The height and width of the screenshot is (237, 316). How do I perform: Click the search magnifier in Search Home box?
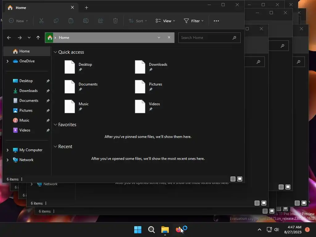[x=235, y=38]
